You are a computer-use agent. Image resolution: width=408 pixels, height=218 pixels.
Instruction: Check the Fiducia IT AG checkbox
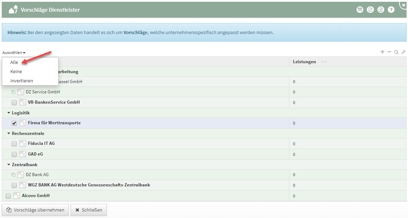click(x=14, y=144)
